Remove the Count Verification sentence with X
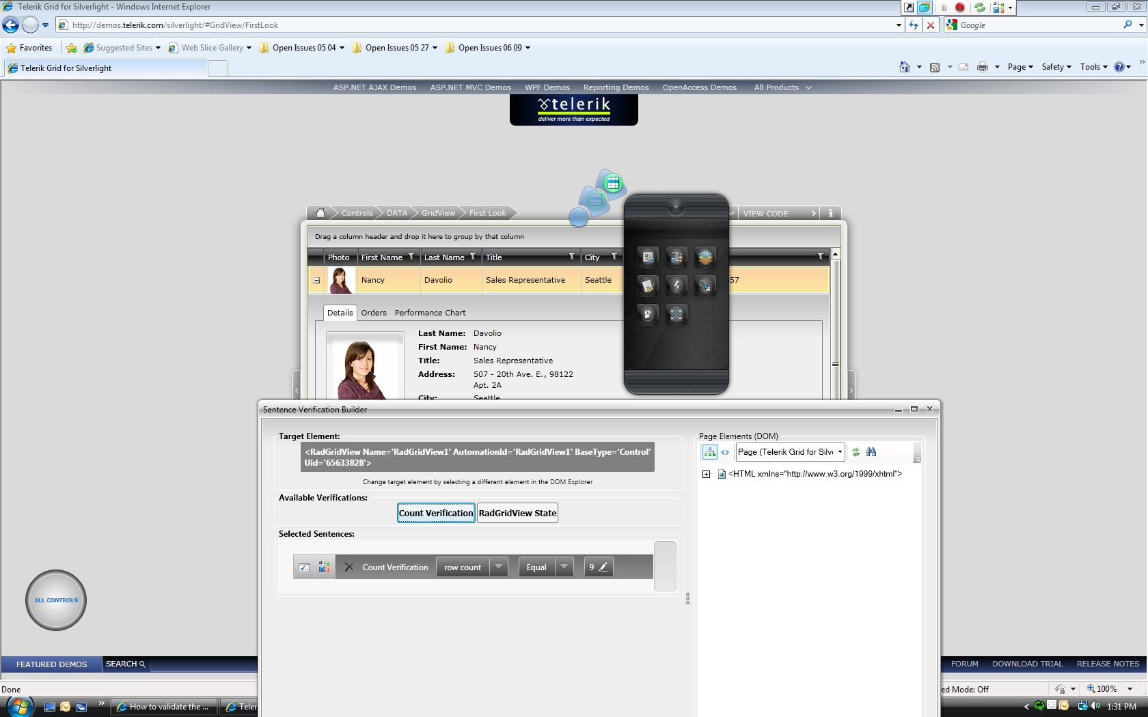This screenshot has width=1148, height=717. 348,567
